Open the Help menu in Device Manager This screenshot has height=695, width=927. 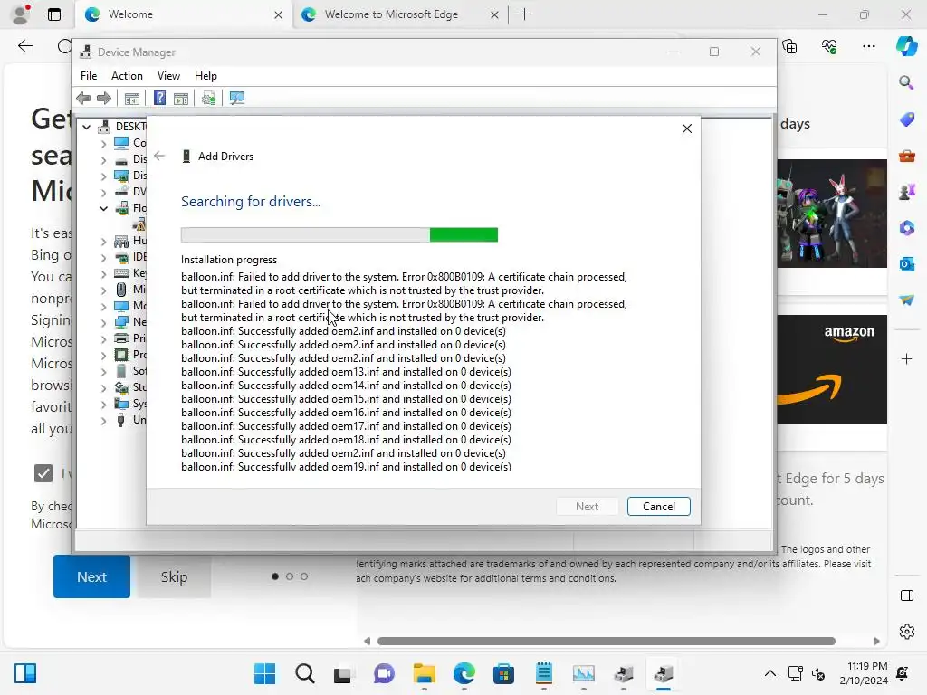pyautogui.click(x=205, y=76)
